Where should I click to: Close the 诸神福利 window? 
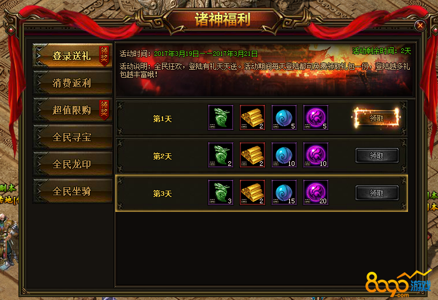tap(420, 26)
